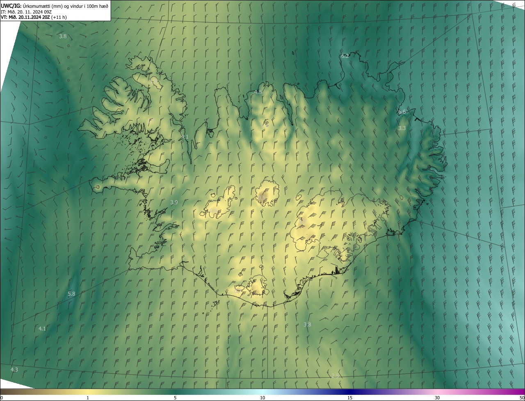Viewport: 525px width, 401px height.
Task: Click the "5" tick label on the color scale
Action: pos(175,398)
